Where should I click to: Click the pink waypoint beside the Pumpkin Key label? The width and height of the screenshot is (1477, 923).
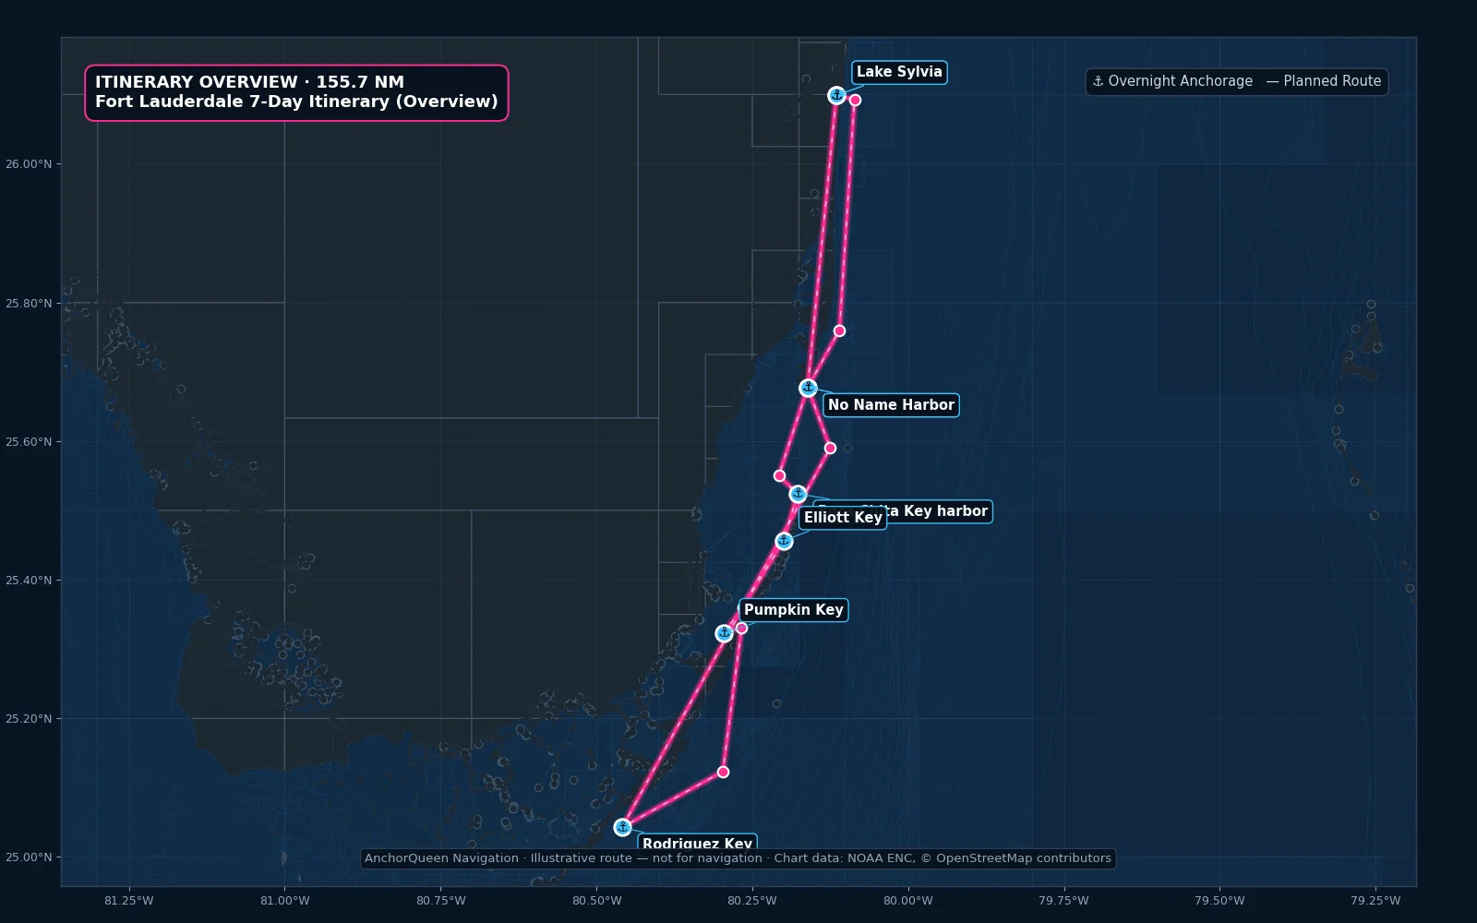tap(741, 628)
